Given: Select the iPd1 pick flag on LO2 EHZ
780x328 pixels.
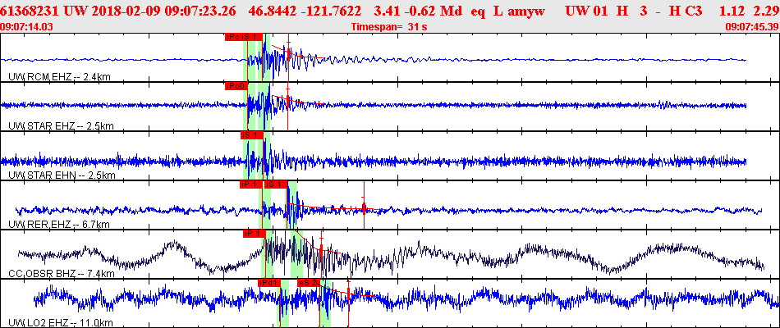Looking at the screenshot, I should [x=269, y=283].
